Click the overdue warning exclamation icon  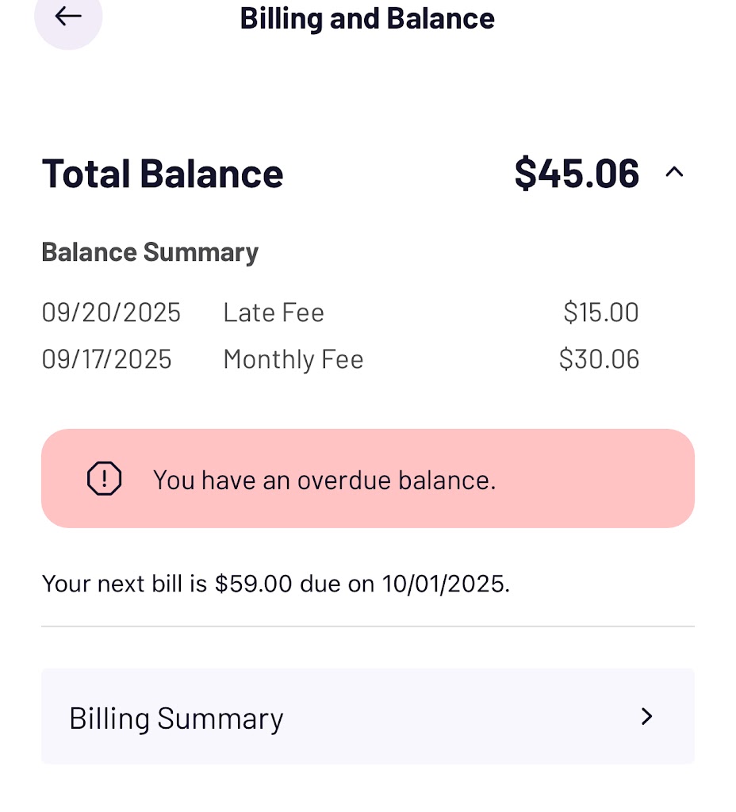click(104, 479)
